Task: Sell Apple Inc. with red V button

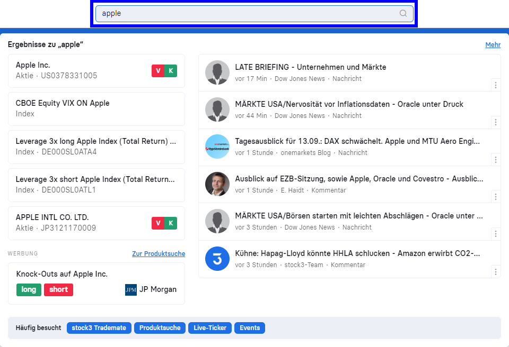Action: (x=158, y=71)
